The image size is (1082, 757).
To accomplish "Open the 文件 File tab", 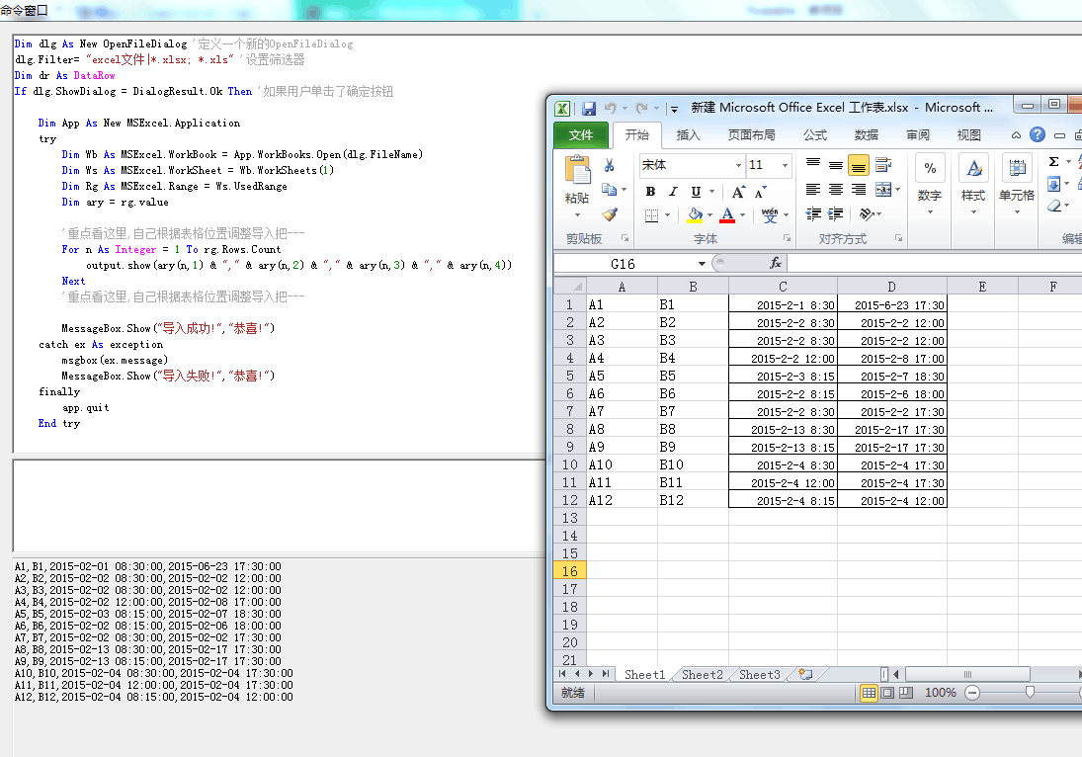I will (x=580, y=135).
